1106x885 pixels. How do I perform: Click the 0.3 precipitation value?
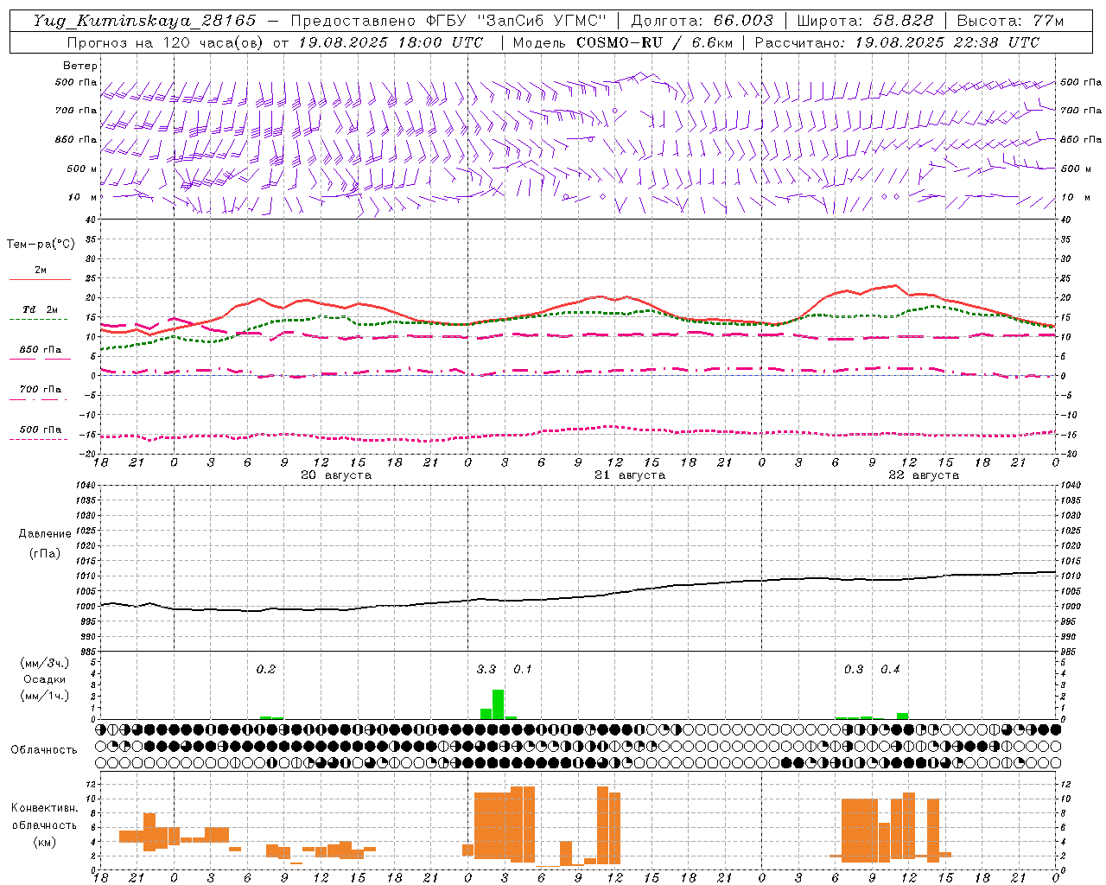click(854, 670)
